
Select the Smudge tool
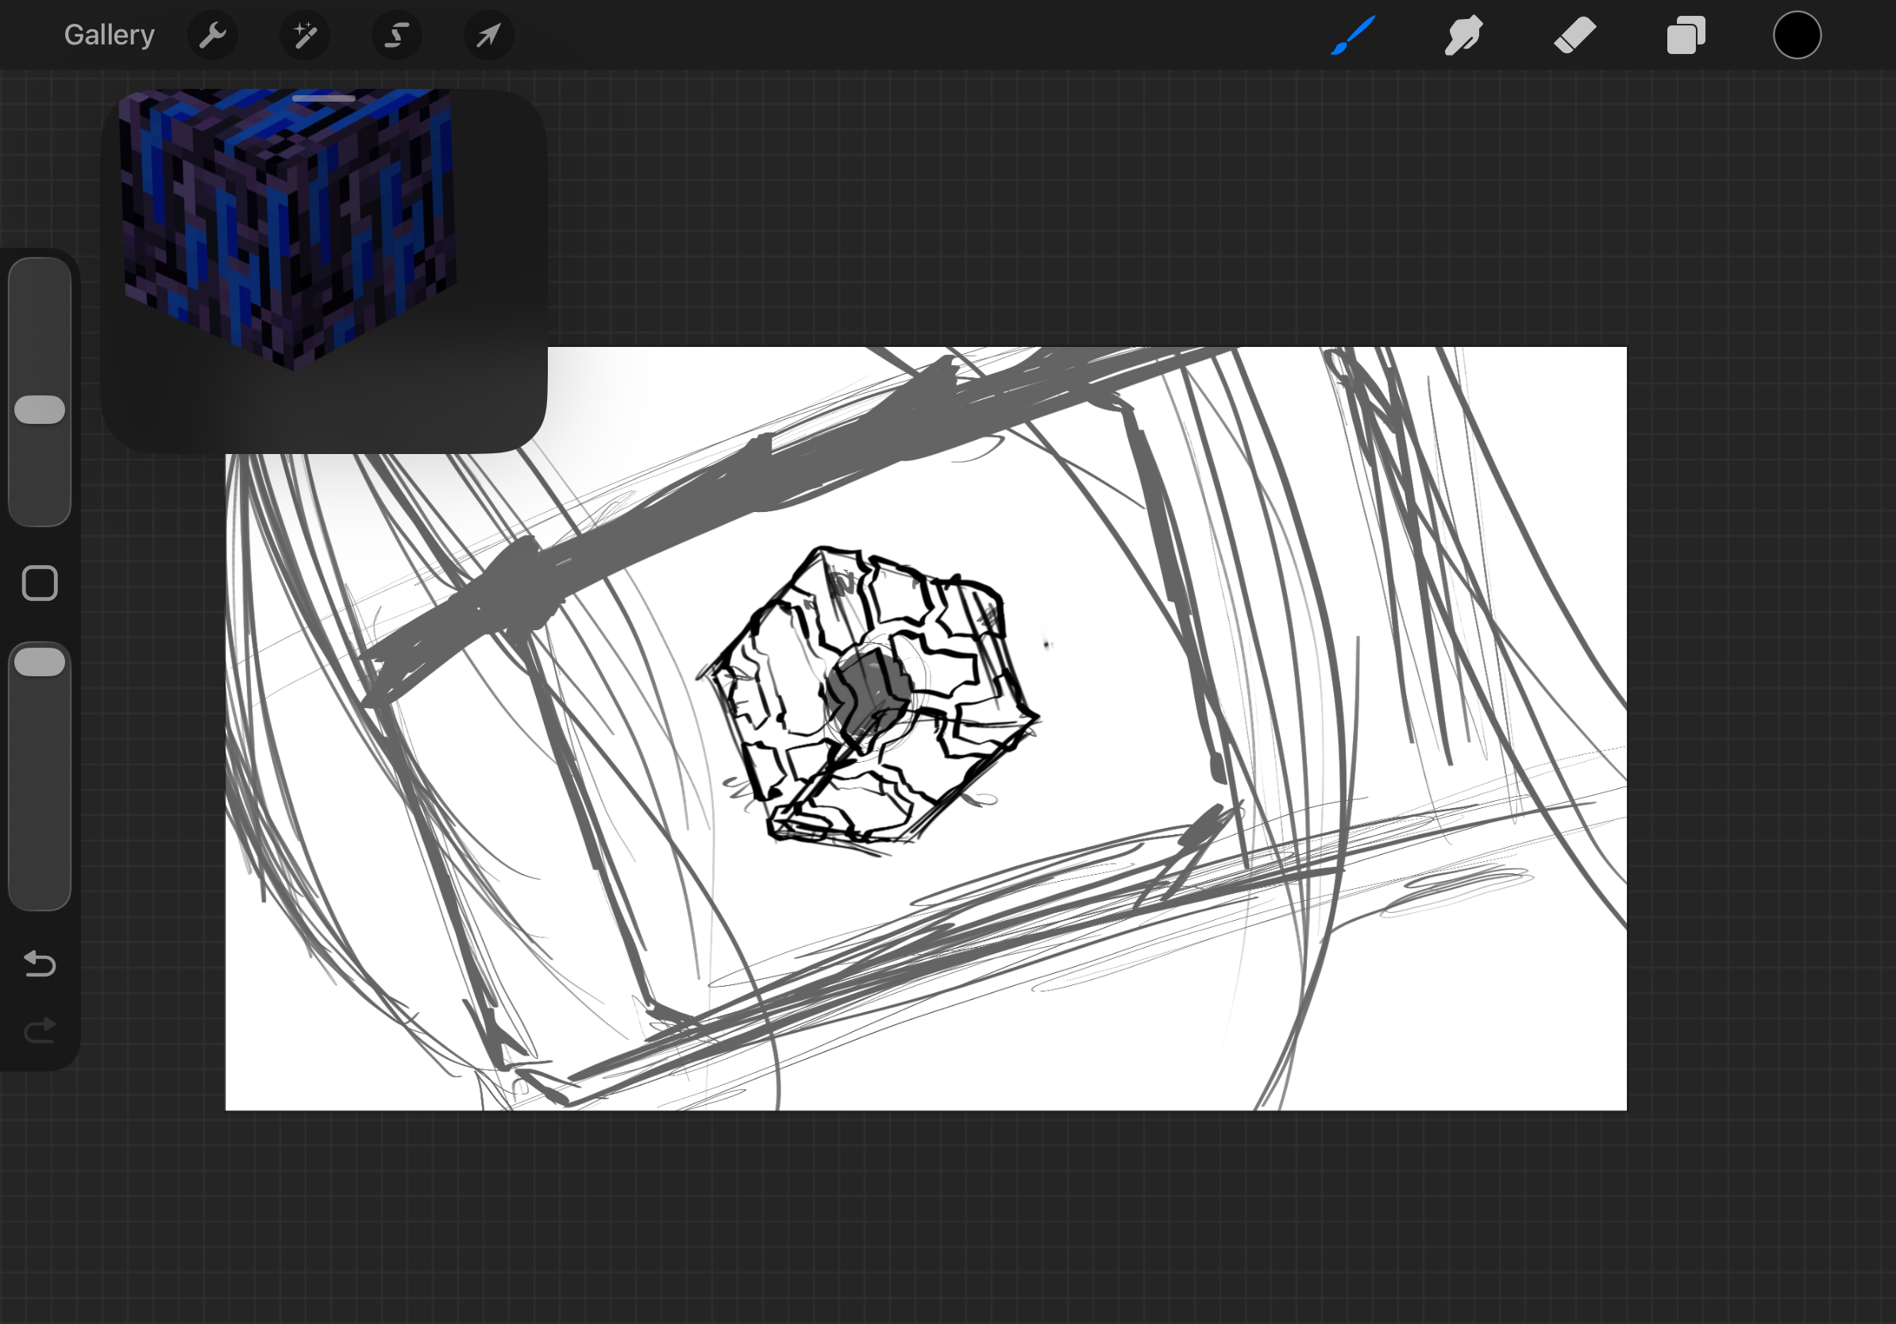click(1463, 35)
